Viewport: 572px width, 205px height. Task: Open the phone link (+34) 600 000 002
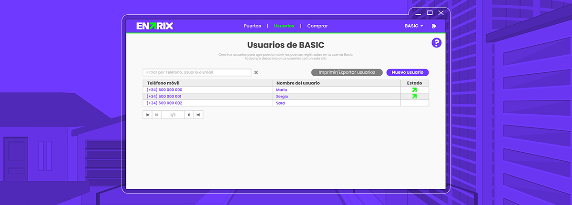[164, 103]
